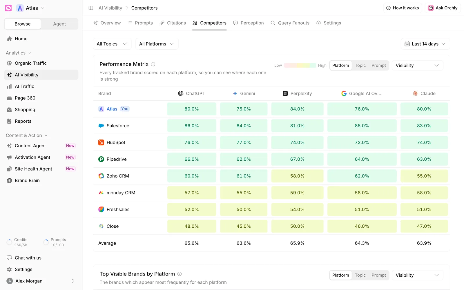Select Platform view in Top Visible Brands

(341, 275)
